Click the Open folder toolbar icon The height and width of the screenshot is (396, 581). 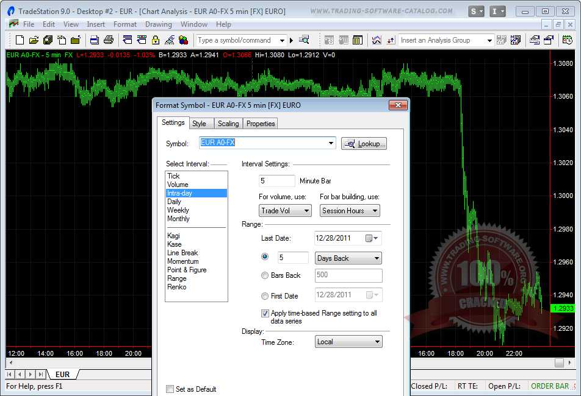34,40
